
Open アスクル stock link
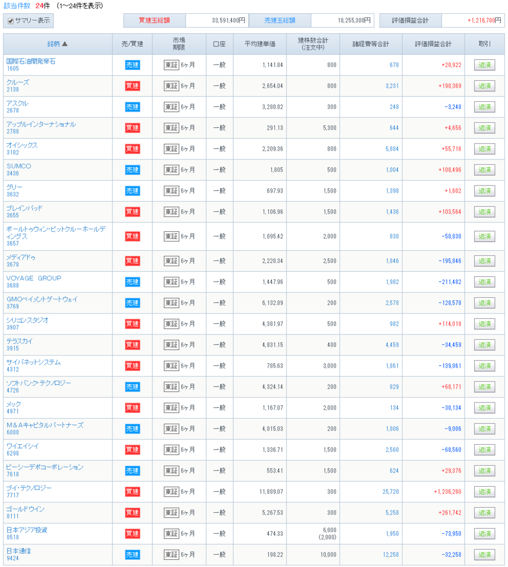[17, 103]
